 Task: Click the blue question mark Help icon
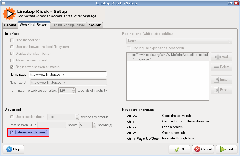(9, 149)
